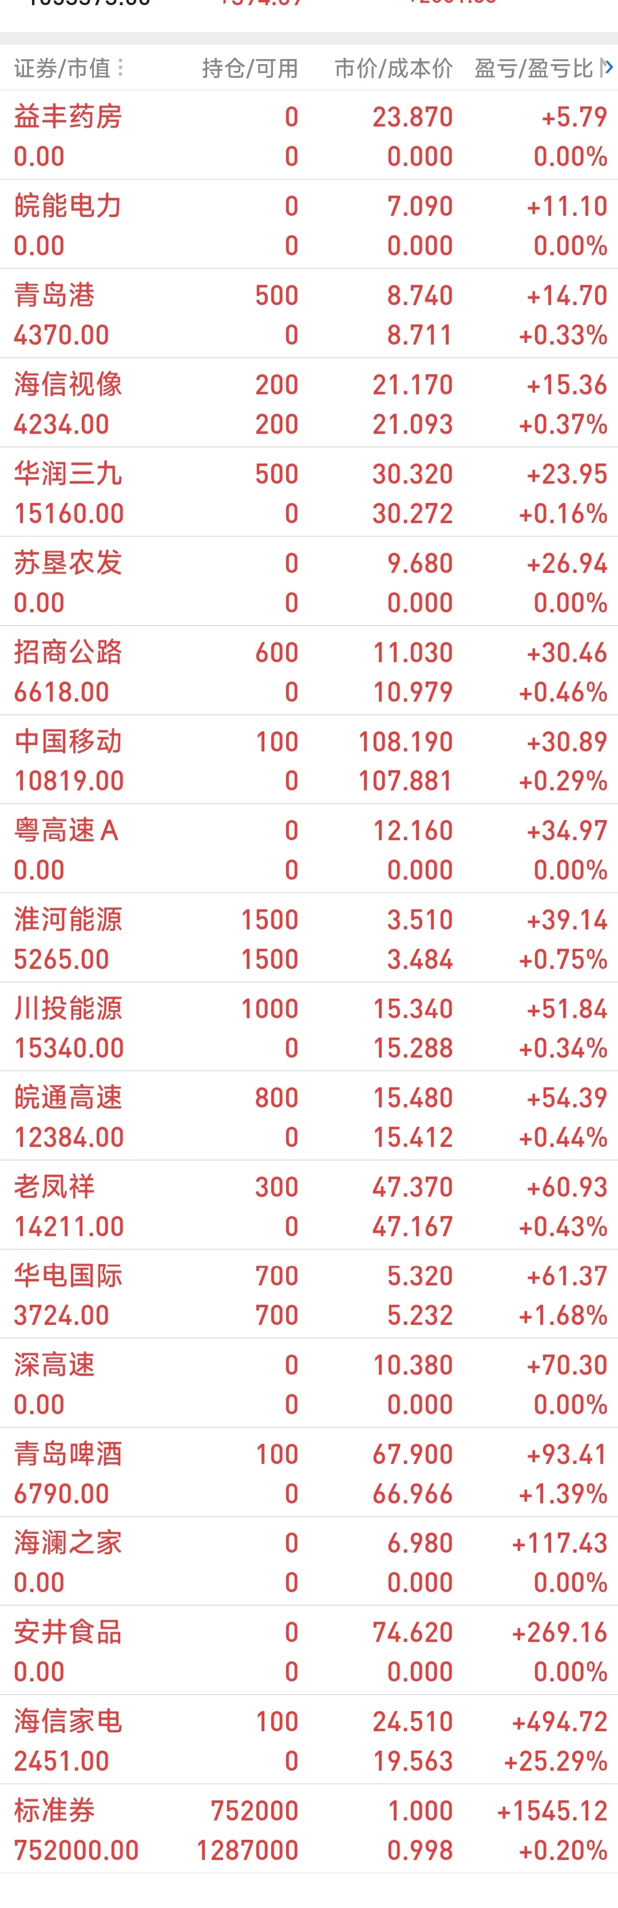Select the 盈亏/盈亏比 column header

point(533,68)
